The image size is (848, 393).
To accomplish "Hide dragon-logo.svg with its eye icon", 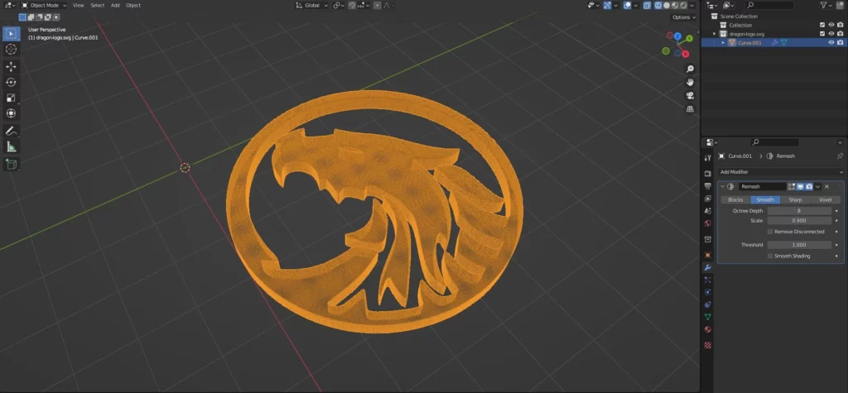I will tap(831, 34).
